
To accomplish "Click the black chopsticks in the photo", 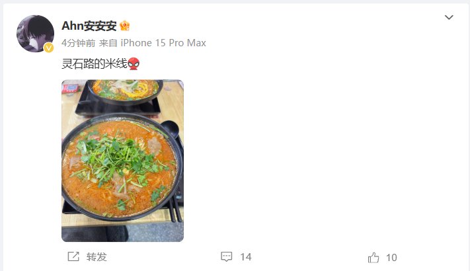I will (x=175, y=207).
